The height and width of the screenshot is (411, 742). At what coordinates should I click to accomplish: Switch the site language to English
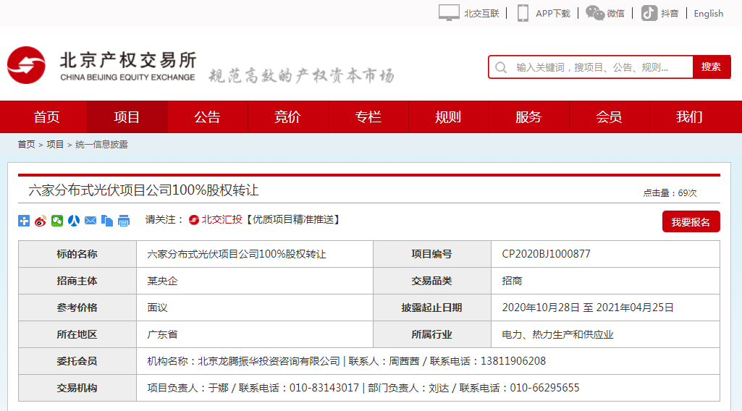[708, 13]
